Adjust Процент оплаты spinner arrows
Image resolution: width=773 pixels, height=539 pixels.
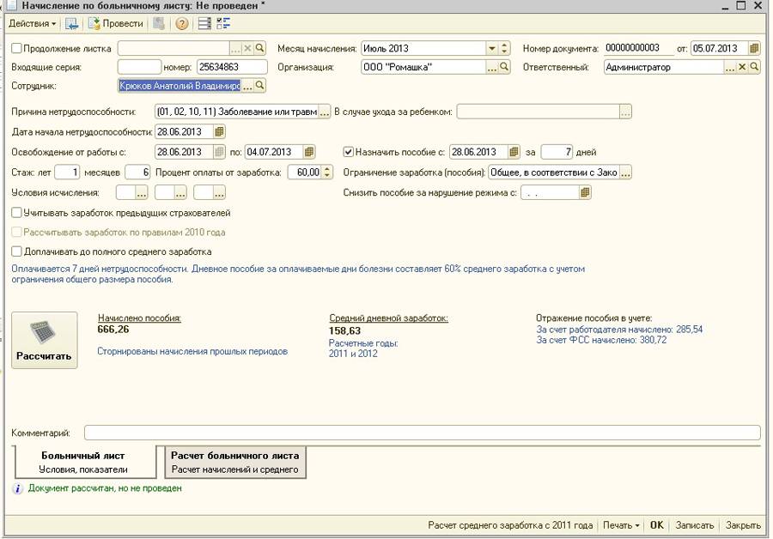[x=327, y=173]
